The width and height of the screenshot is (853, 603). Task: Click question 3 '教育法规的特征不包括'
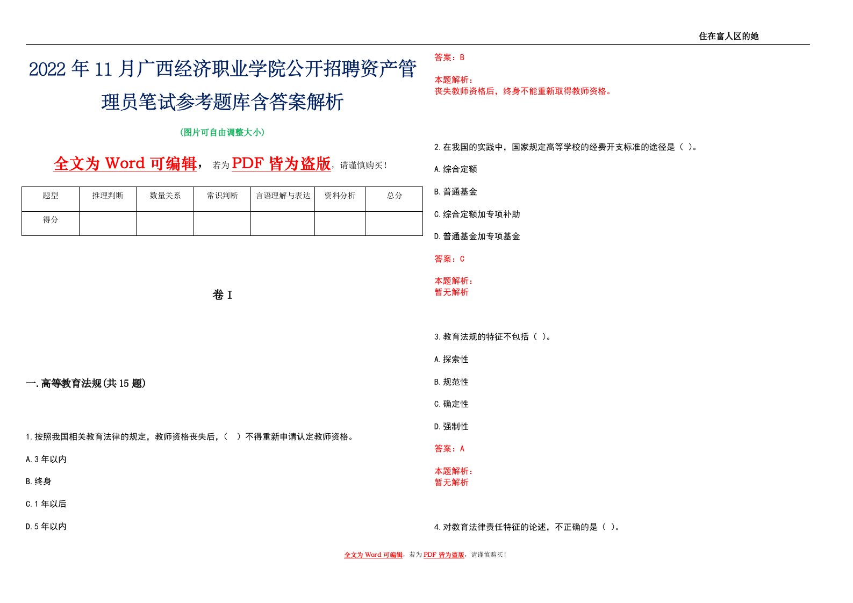tap(493, 337)
